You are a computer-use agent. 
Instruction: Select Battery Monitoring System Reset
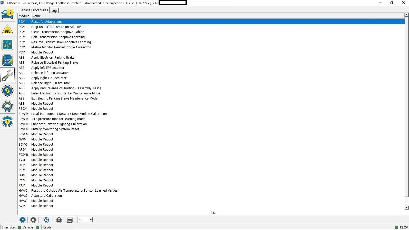point(211,129)
